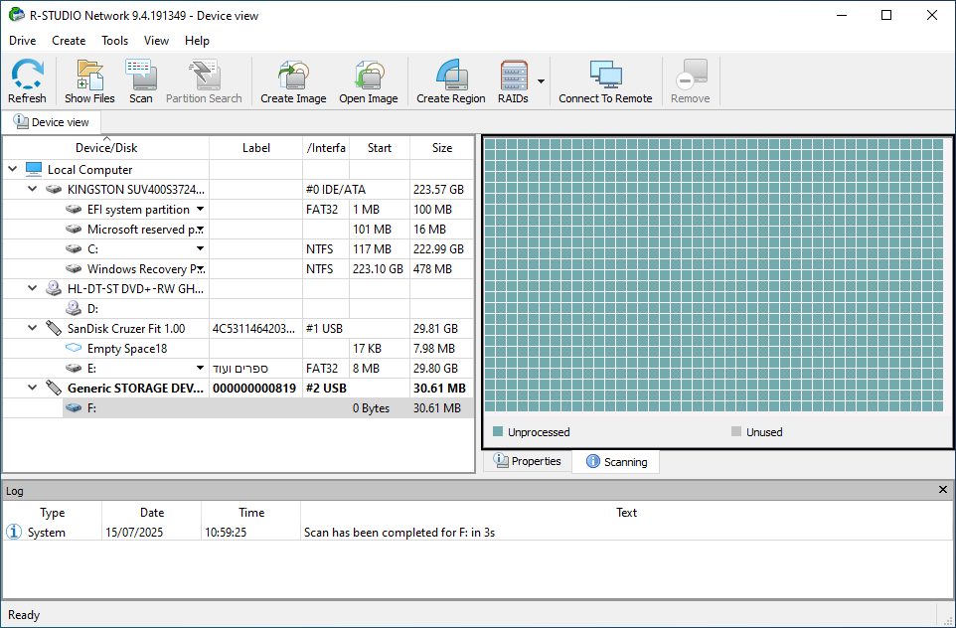Click the System info icon in Log
Screen dimensions: 956x628
[13, 532]
